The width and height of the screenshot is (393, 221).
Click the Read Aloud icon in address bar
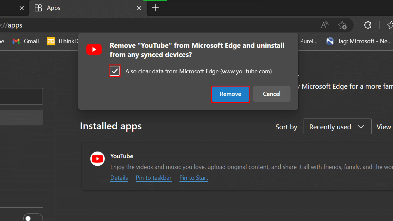pyautogui.click(x=325, y=25)
